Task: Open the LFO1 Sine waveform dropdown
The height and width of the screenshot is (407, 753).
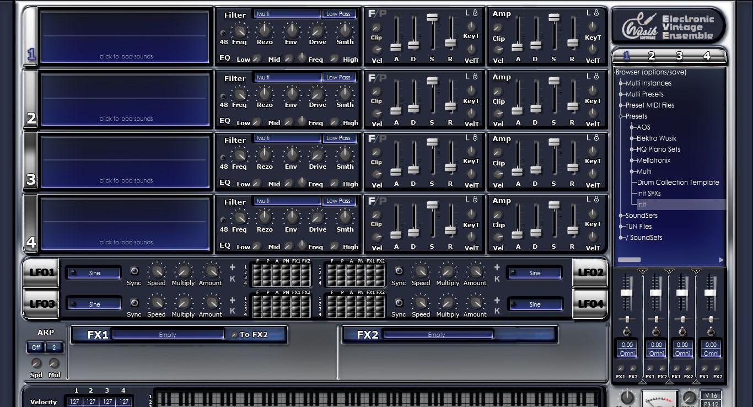Action: 94,273
